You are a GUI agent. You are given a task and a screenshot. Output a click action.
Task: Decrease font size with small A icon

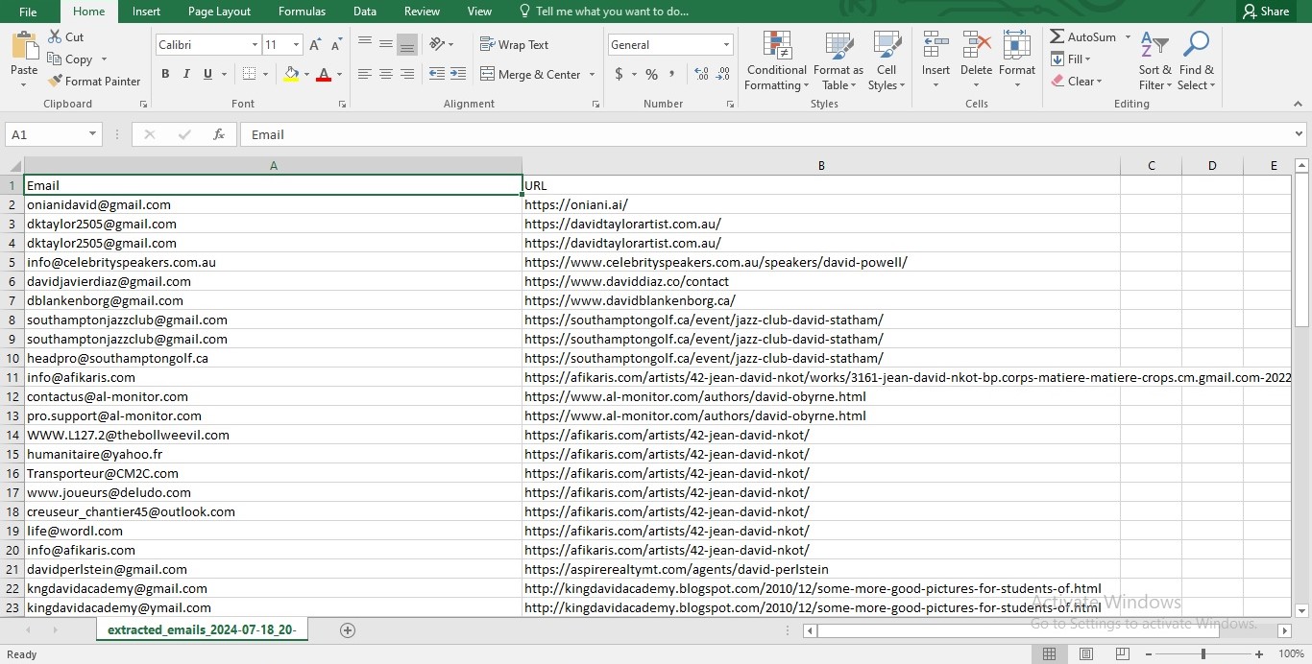click(336, 45)
